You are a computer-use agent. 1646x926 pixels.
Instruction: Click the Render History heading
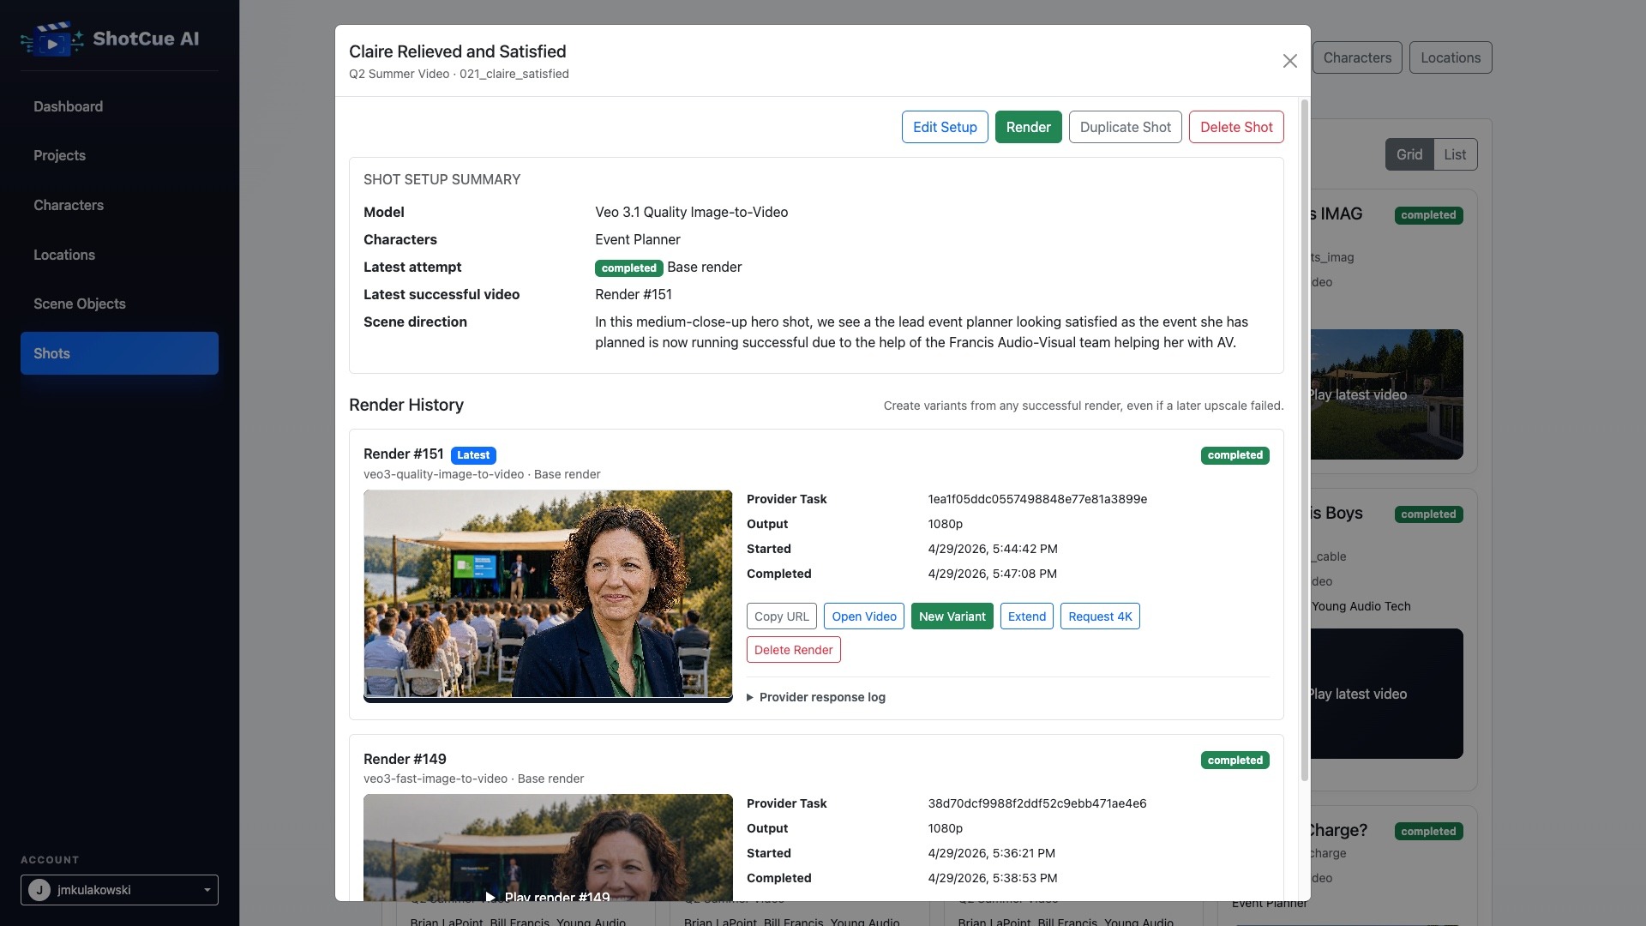pyautogui.click(x=406, y=405)
